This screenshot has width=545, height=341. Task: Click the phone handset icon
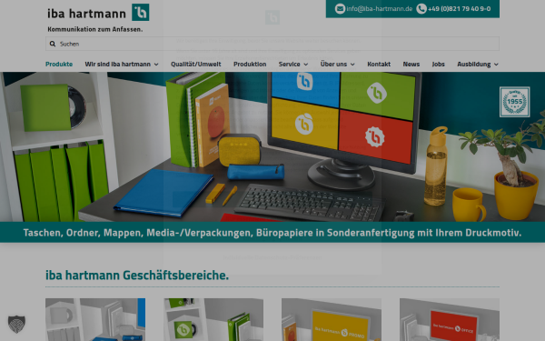(x=421, y=9)
